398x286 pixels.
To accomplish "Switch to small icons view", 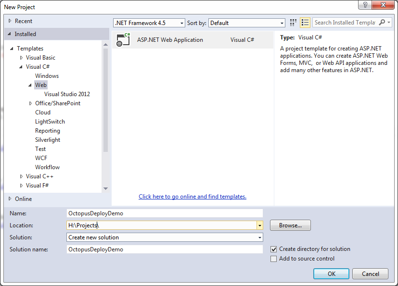I will (x=294, y=23).
